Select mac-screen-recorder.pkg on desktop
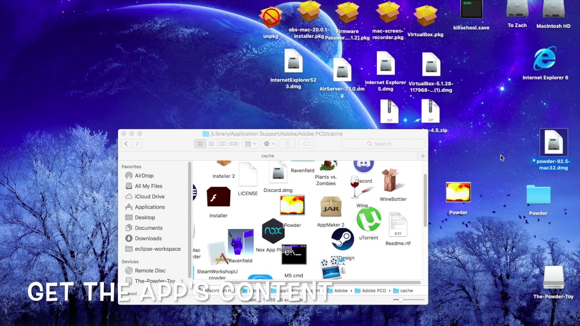Image resolution: width=580 pixels, height=326 pixels. 388,13
